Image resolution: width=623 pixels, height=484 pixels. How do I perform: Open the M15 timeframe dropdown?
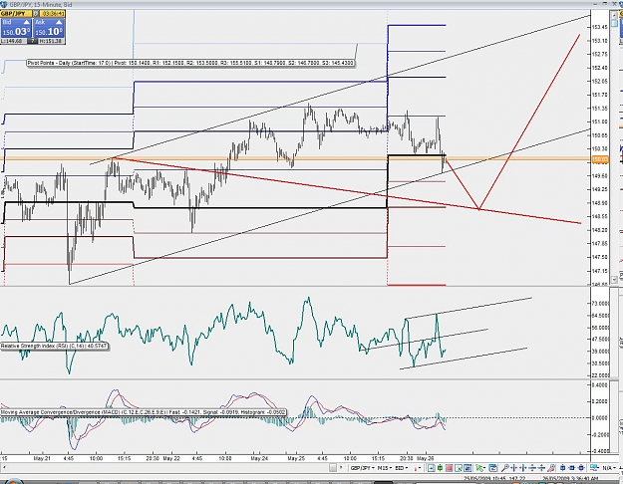click(385, 468)
